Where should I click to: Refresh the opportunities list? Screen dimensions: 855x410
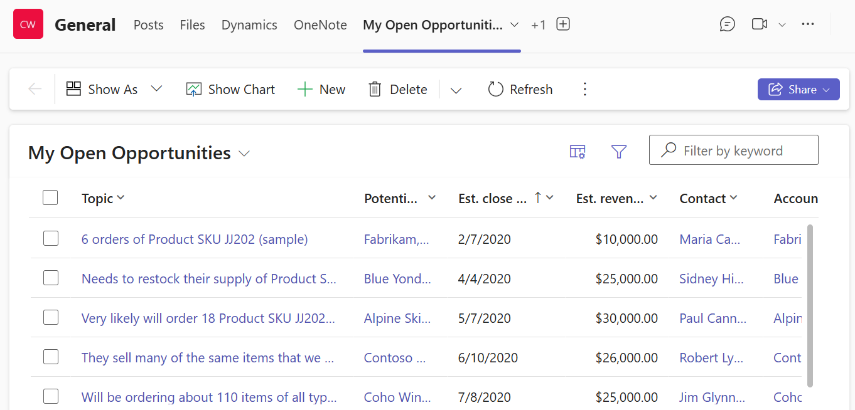click(520, 89)
